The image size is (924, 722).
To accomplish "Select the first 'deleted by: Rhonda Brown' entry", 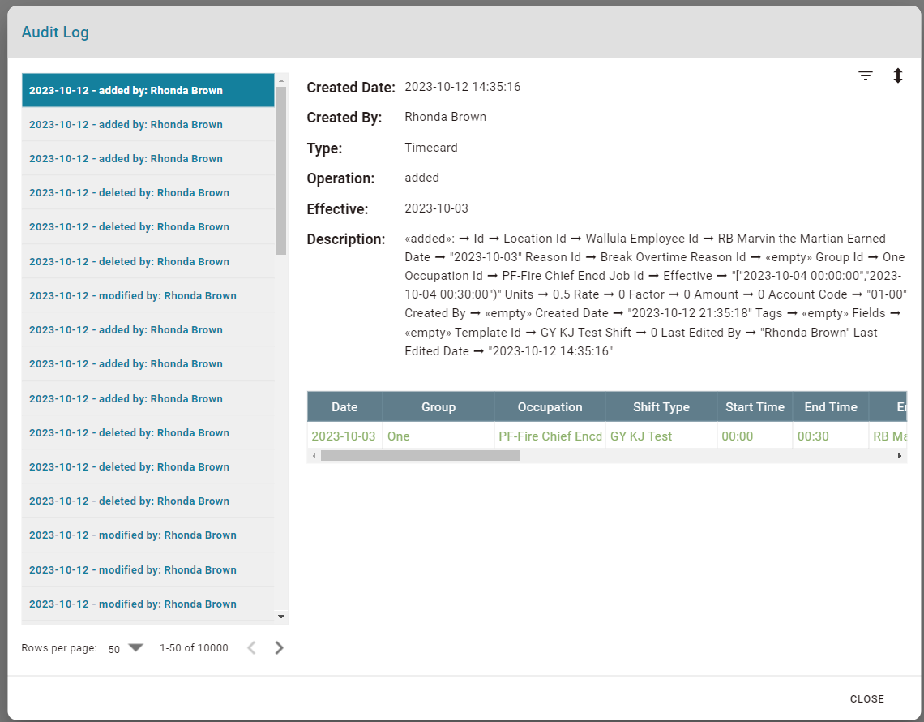I will pyautogui.click(x=148, y=193).
